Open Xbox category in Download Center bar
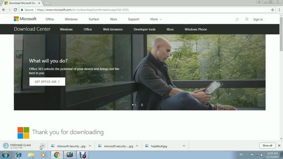Screen dimensions: 283x159 [170, 30]
